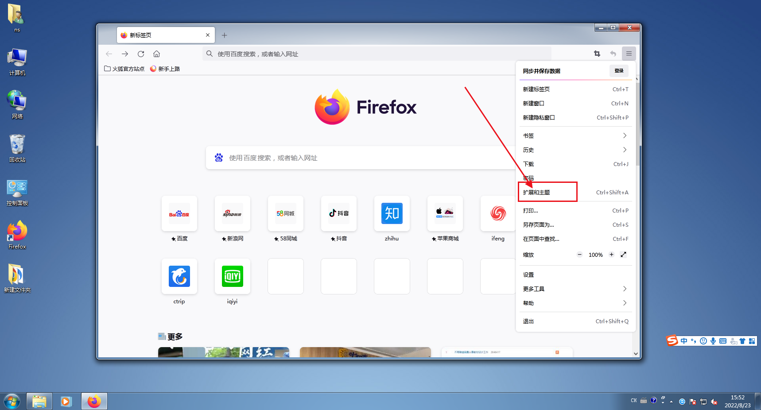Close the hamburger application menu

click(629, 54)
